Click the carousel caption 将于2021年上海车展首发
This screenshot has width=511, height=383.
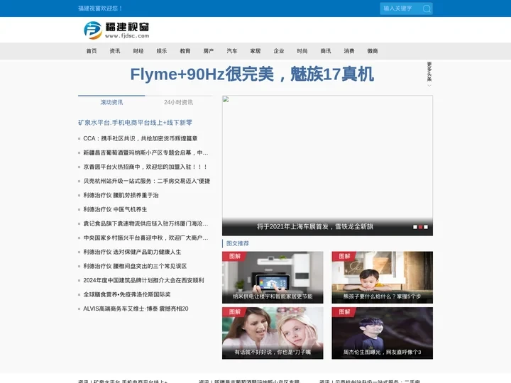(315, 227)
